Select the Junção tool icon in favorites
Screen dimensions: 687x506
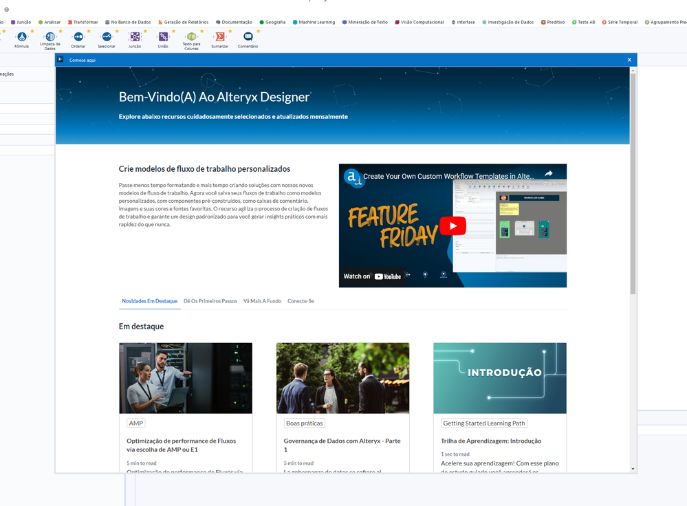click(x=135, y=37)
